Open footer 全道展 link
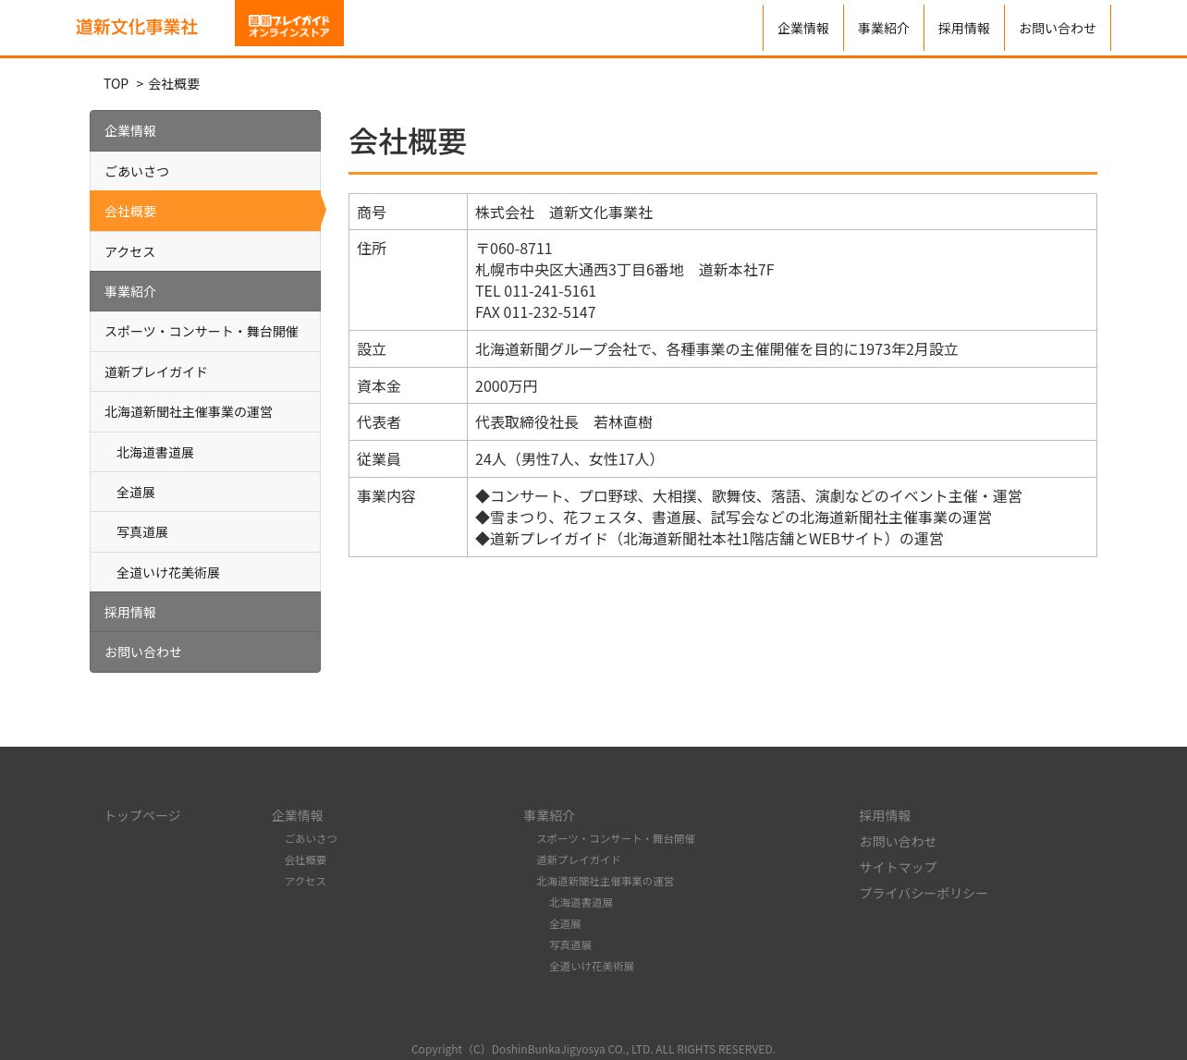This screenshot has height=1060, width=1187. [x=565, y=923]
